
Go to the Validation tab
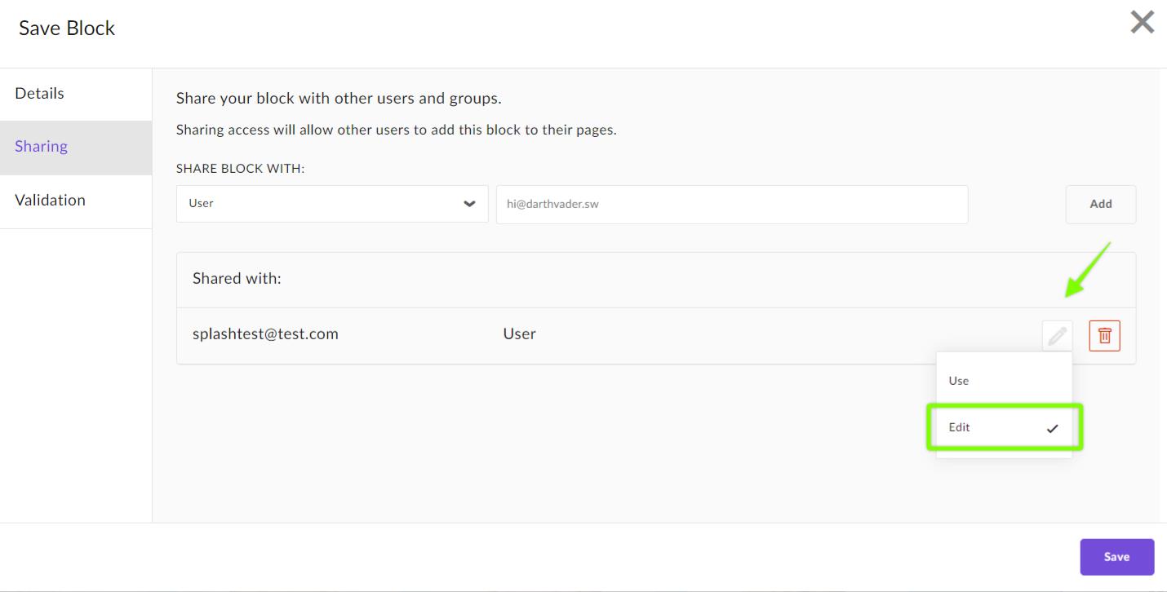pos(50,201)
